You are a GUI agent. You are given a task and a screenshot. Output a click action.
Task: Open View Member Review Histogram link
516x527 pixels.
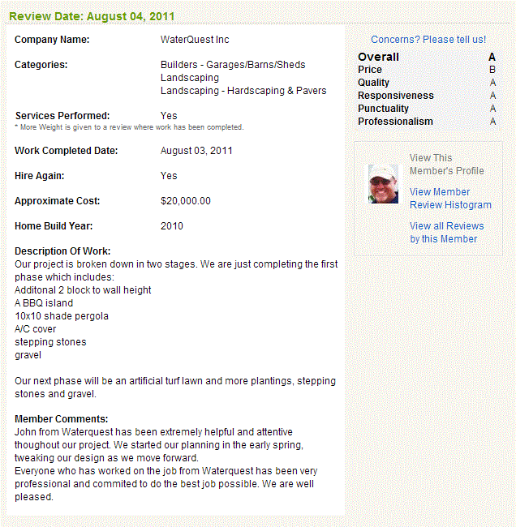[450, 199]
